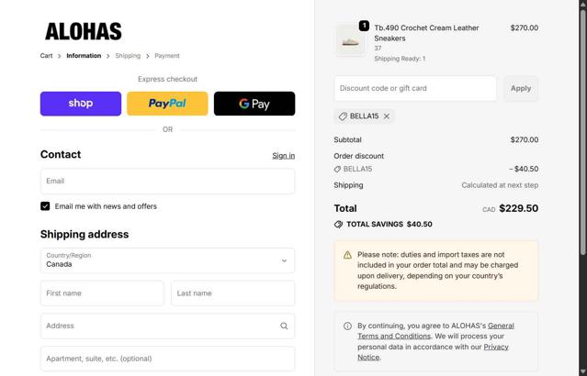Image resolution: width=587 pixels, height=376 pixels.
Task: Go back to Cart breadcrumb
Action: point(46,56)
